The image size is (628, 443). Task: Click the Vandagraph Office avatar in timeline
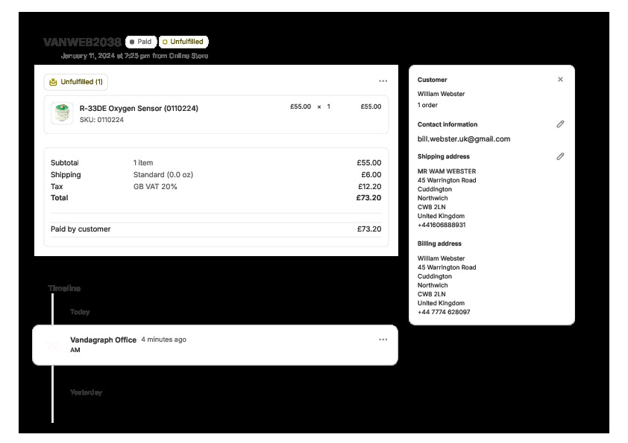51,345
